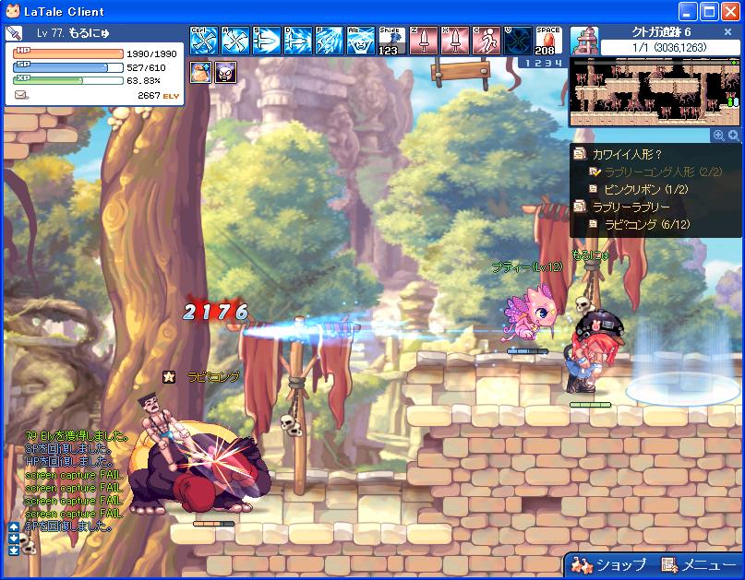Click the objective icon next to ピンクリボン
Viewport: 745px width, 580px height.
[593, 189]
